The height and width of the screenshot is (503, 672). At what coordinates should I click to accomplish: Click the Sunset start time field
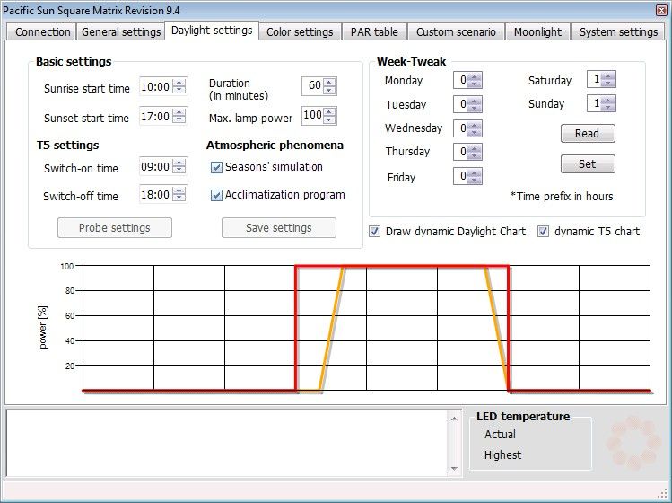(155, 116)
